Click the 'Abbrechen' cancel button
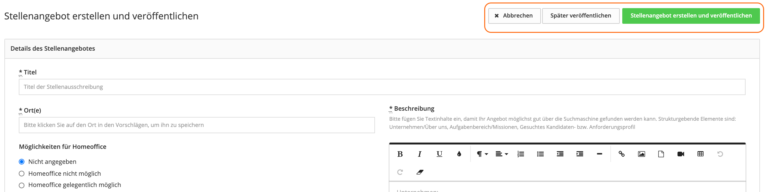Viewport: 765px width, 192px height. coord(514,16)
